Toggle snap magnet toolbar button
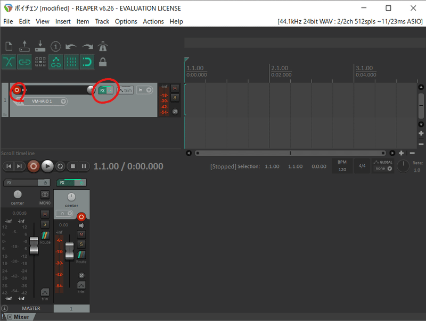Viewport: 426px width, 321px height. coord(87,62)
